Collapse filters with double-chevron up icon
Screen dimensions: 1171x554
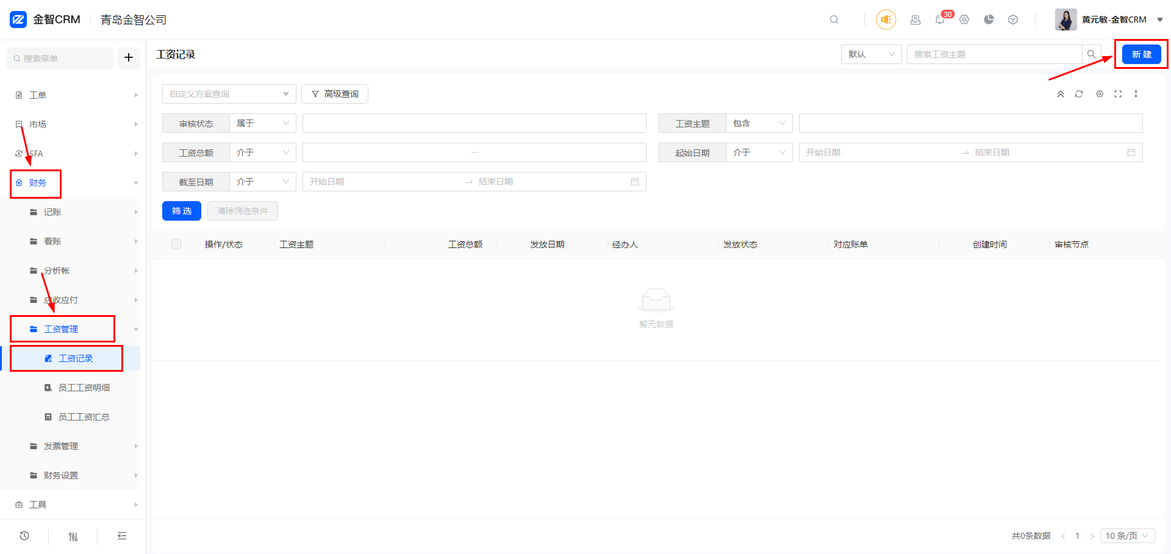pos(1061,94)
